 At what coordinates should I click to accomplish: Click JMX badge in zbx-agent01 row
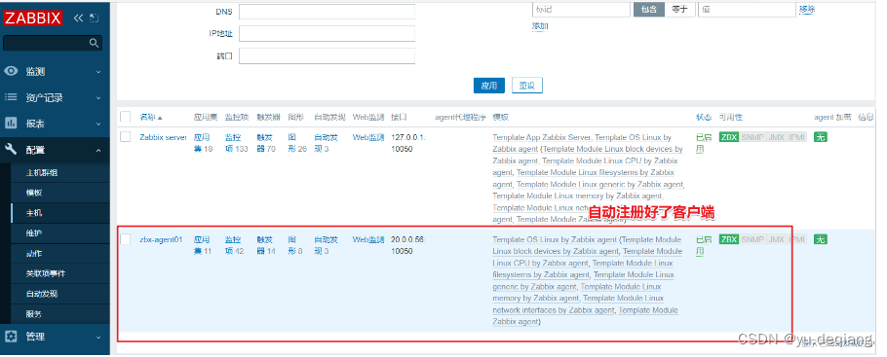pyautogui.click(x=776, y=239)
